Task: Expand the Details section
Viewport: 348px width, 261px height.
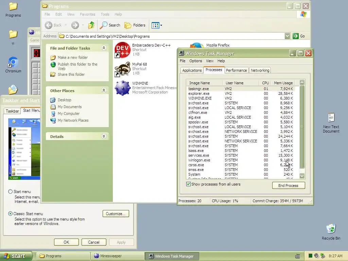Action: 104,136
